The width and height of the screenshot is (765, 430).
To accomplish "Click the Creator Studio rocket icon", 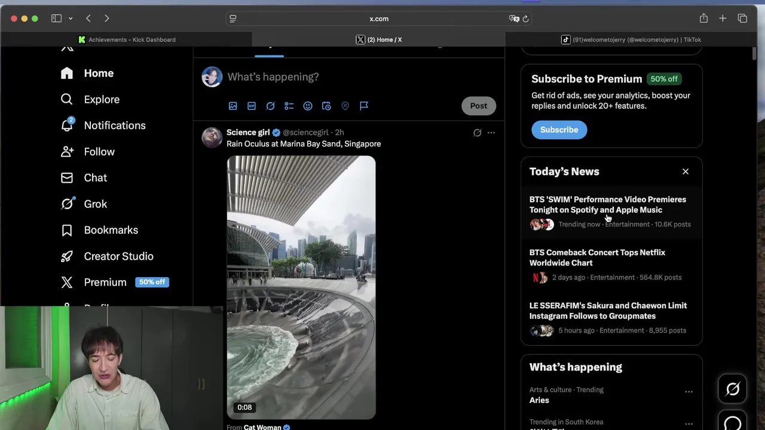I will pos(67,256).
